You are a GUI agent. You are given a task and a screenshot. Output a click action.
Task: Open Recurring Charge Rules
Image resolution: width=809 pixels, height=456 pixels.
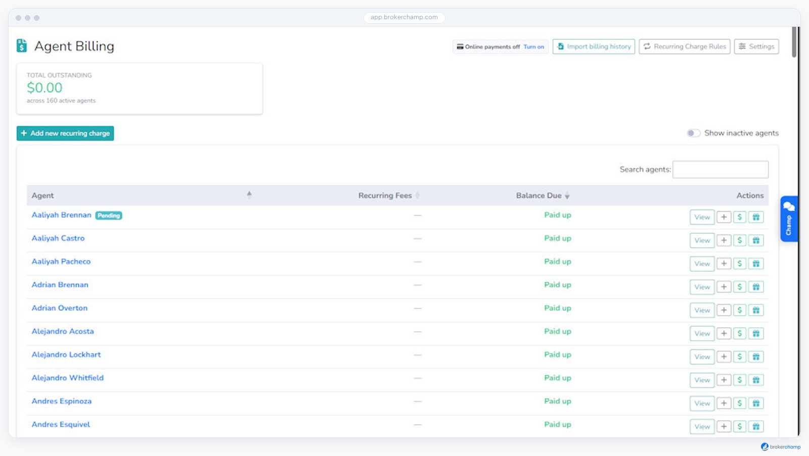tap(685, 46)
